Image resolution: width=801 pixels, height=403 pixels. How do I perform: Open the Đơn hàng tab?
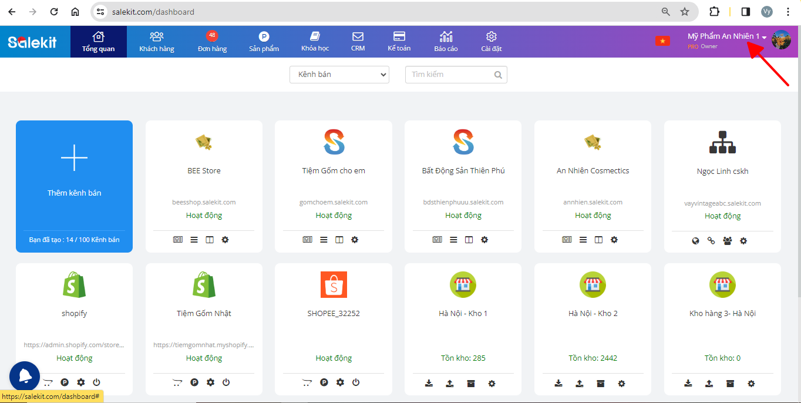[x=212, y=42]
